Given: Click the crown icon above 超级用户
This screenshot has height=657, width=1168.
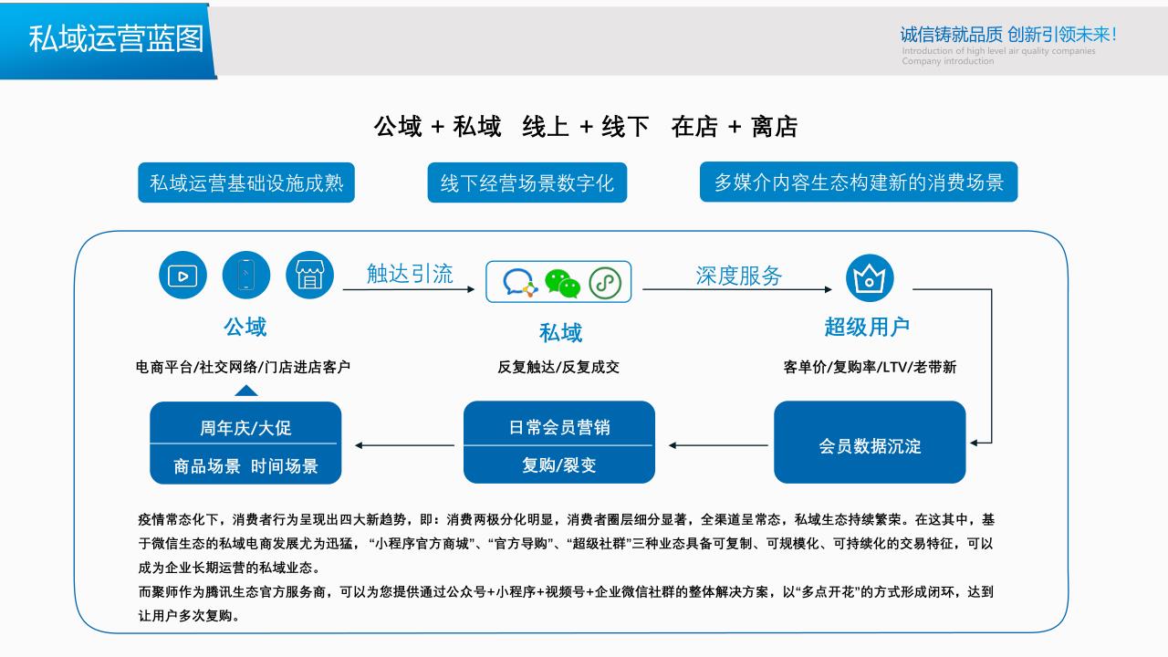Looking at the screenshot, I should (x=870, y=279).
